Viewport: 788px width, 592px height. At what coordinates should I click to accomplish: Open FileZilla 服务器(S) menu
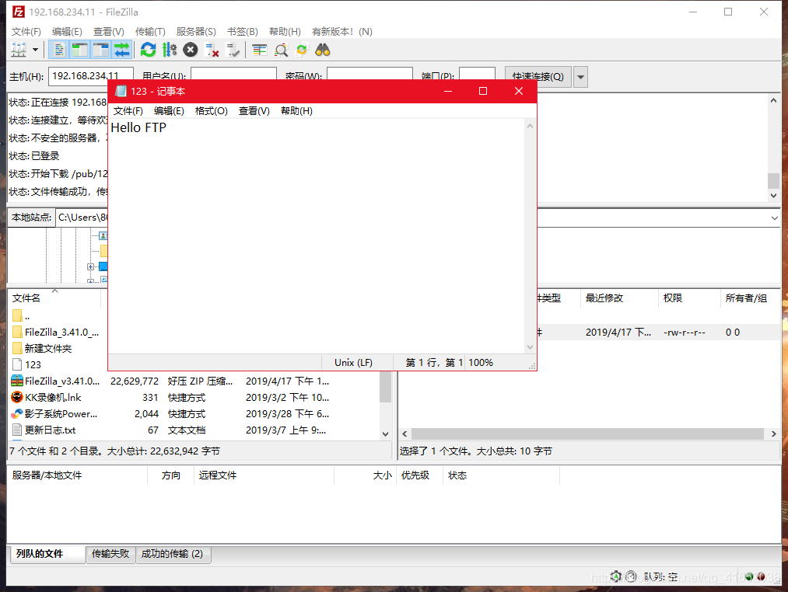pyautogui.click(x=196, y=32)
